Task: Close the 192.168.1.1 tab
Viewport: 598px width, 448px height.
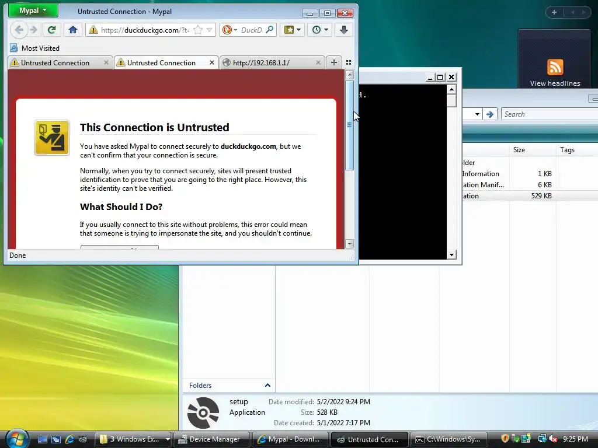Action: (x=318, y=62)
